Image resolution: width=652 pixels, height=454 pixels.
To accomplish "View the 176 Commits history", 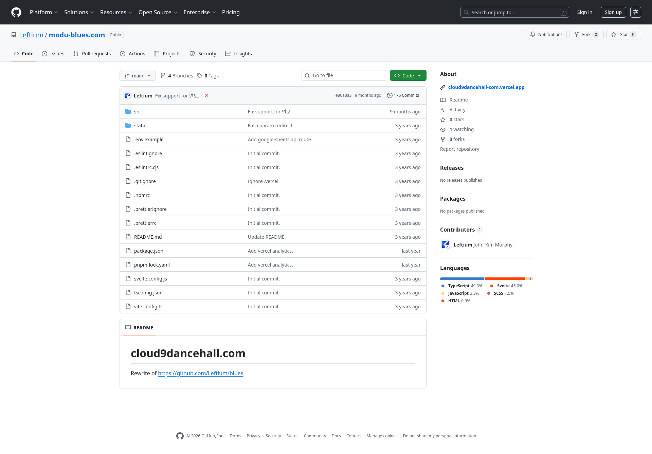I will (403, 95).
